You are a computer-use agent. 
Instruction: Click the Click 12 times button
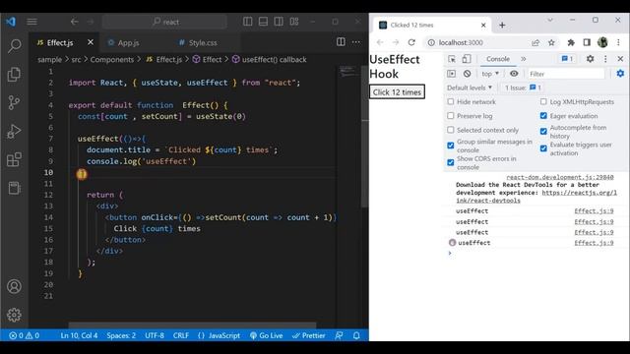coord(397,91)
